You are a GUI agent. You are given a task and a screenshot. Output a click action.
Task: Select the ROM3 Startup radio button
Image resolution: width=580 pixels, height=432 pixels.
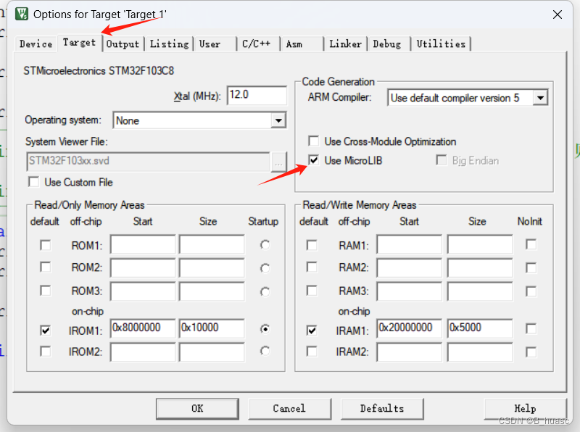265,292
